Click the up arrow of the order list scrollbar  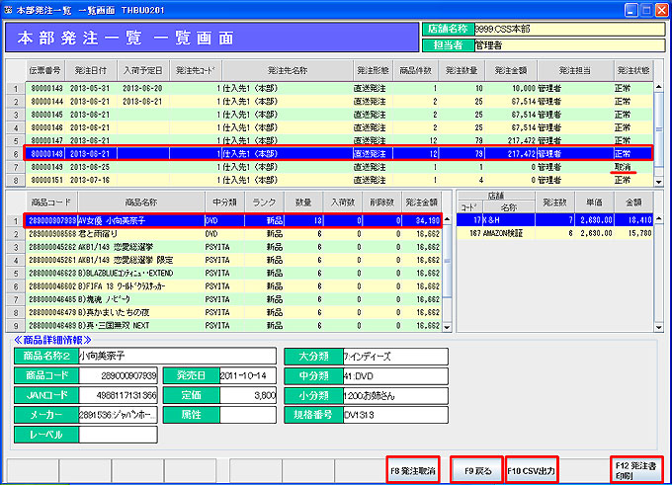coord(659,87)
